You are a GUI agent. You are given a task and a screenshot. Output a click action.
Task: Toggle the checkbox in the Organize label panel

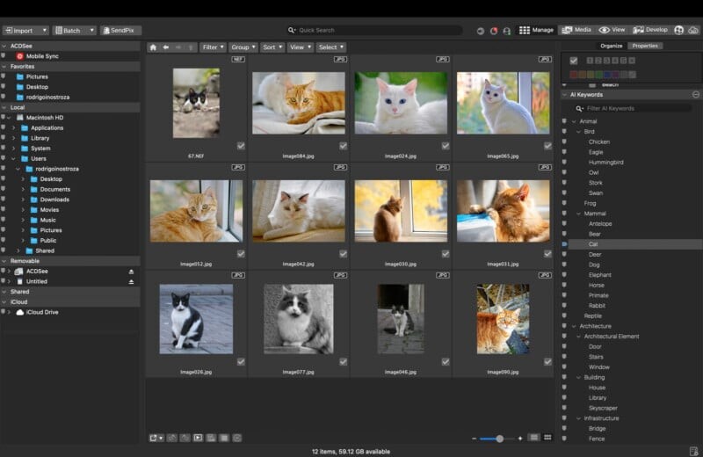click(574, 61)
